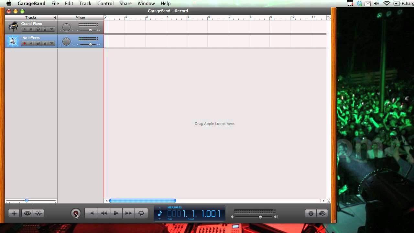Open the media browser icon
The height and width of the screenshot is (233, 414).
click(x=322, y=213)
